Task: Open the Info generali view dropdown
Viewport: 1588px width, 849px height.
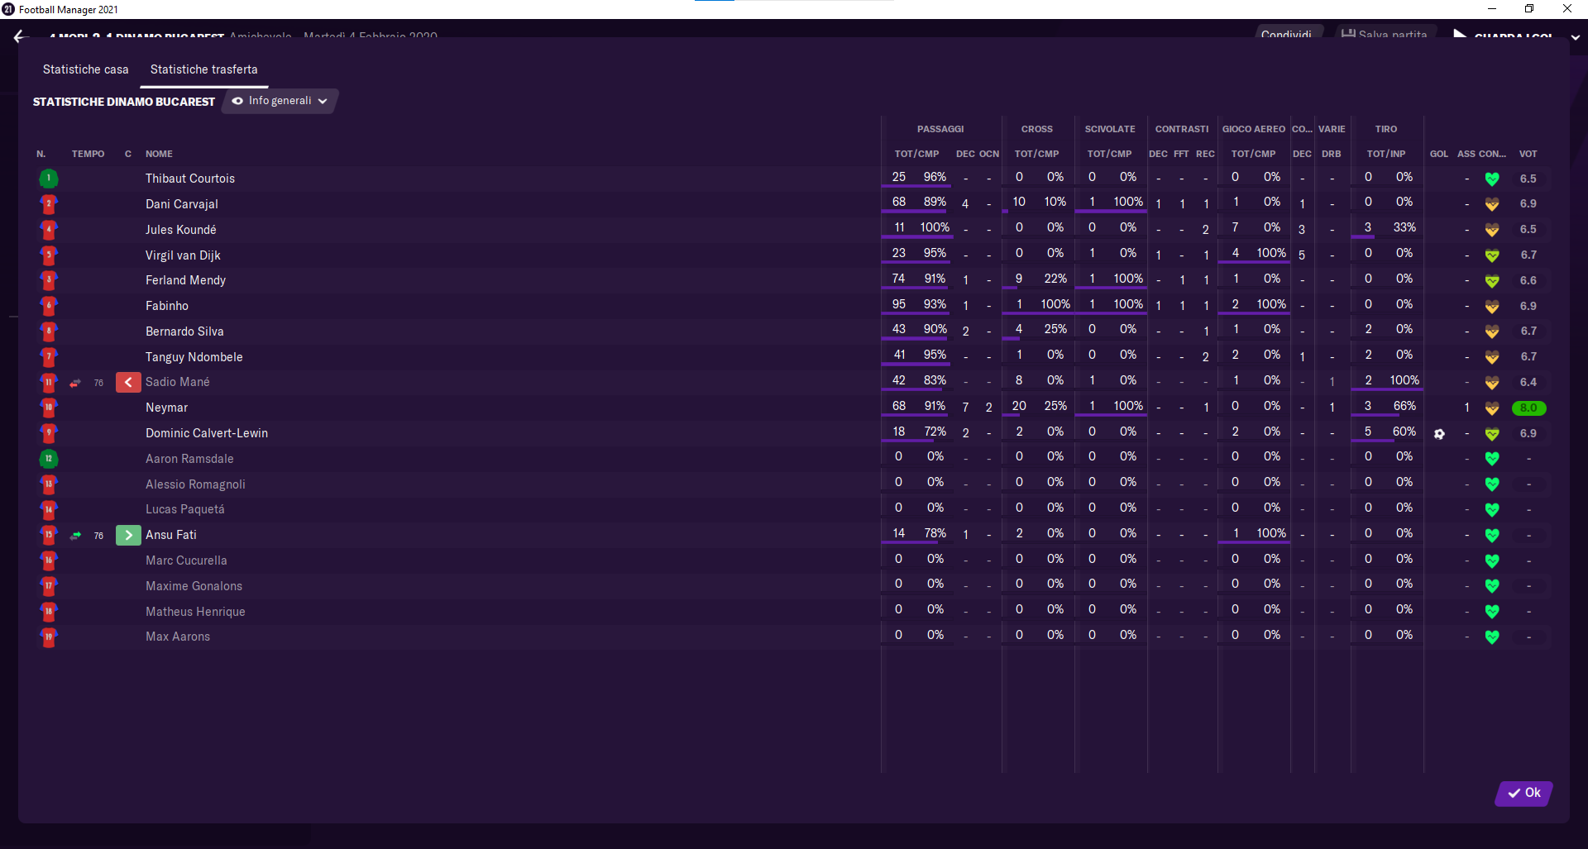Action: (280, 101)
